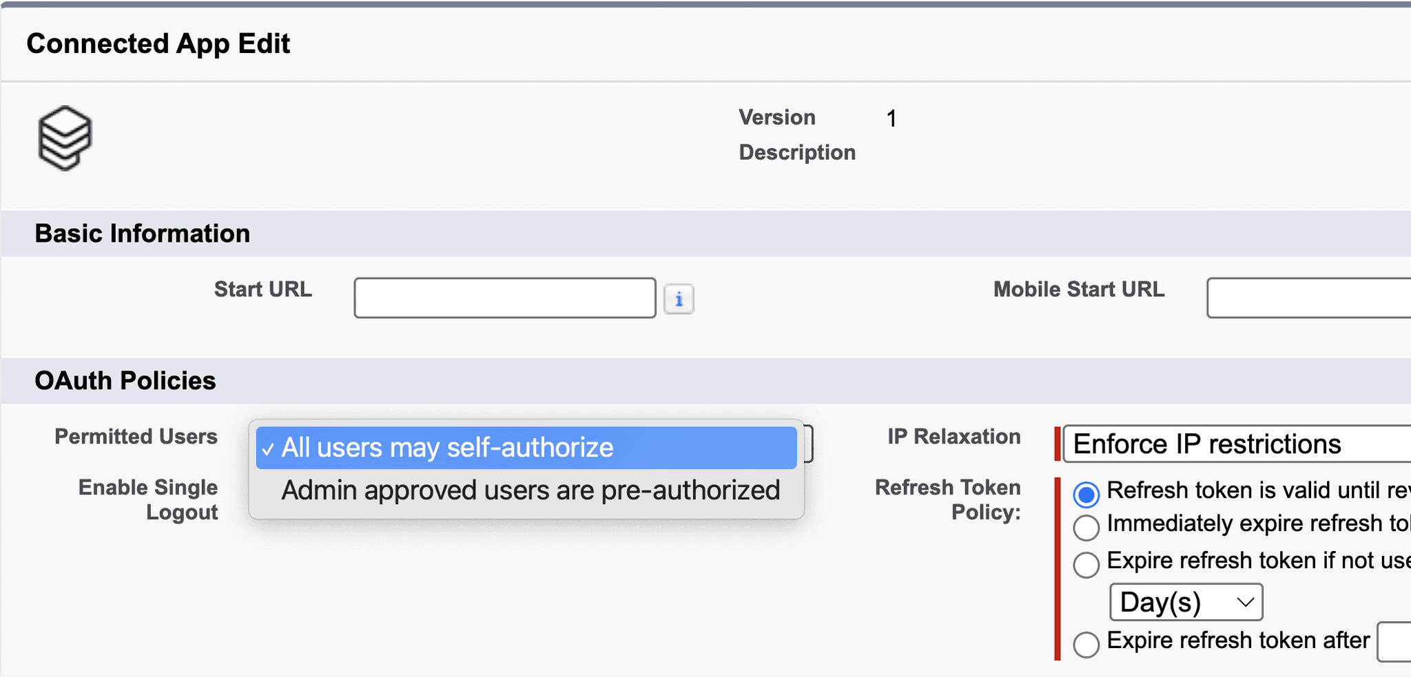Click the Enable Single Logout label
Image resolution: width=1411 pixels, height=677 pixels.
tap(148, 499)
